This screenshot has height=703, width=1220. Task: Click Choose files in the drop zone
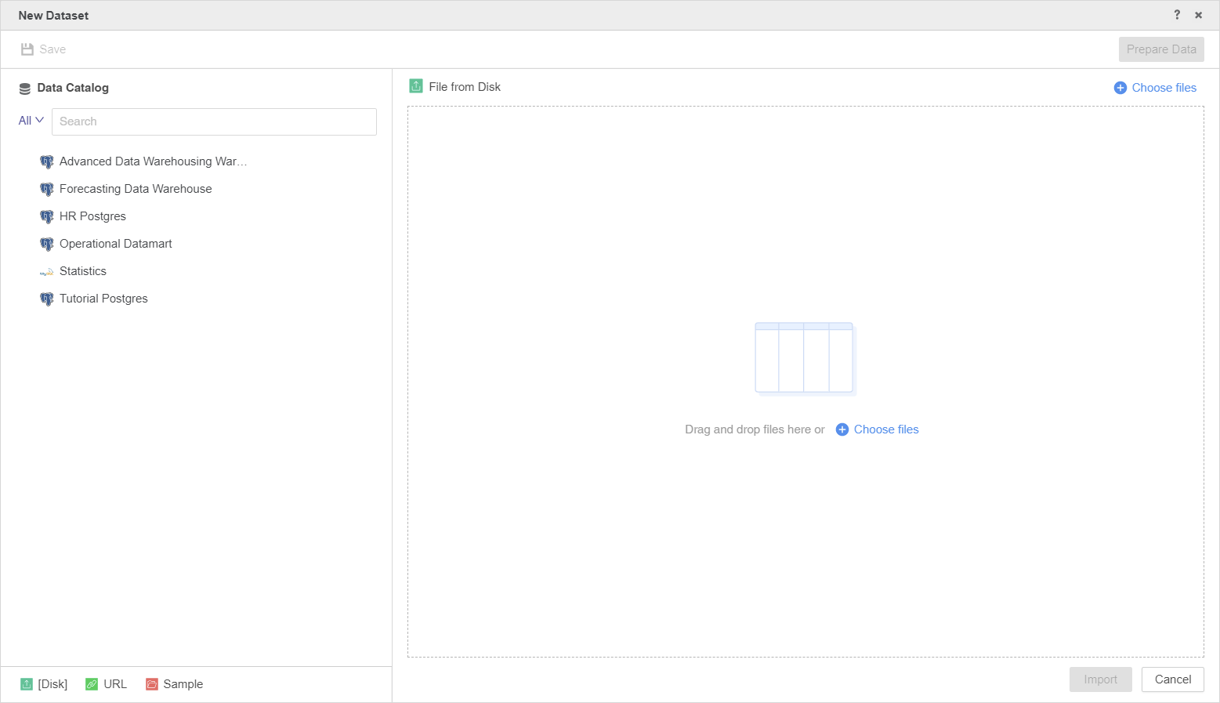(x=878, y=429)
